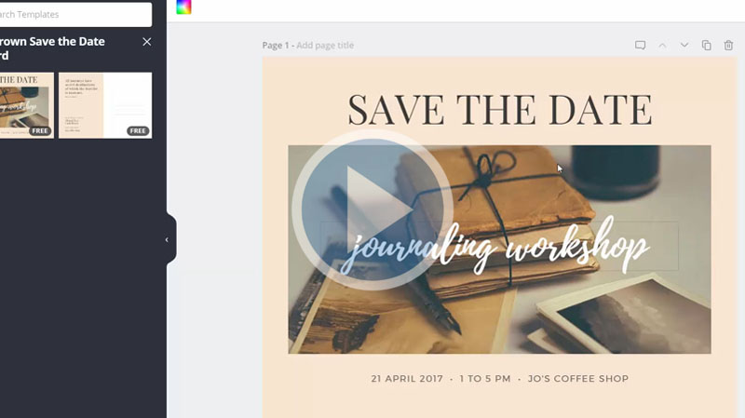Select the 21 APRIL 2017 date text
745x418 pixels.
pos(407,379)
